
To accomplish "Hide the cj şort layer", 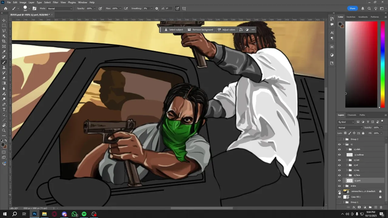I will pos(339,181).
